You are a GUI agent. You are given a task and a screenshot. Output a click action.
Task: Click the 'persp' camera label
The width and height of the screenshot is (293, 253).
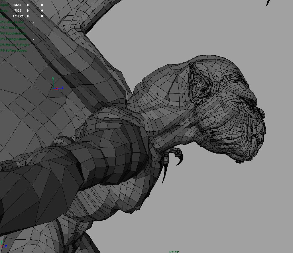(174, 251)
